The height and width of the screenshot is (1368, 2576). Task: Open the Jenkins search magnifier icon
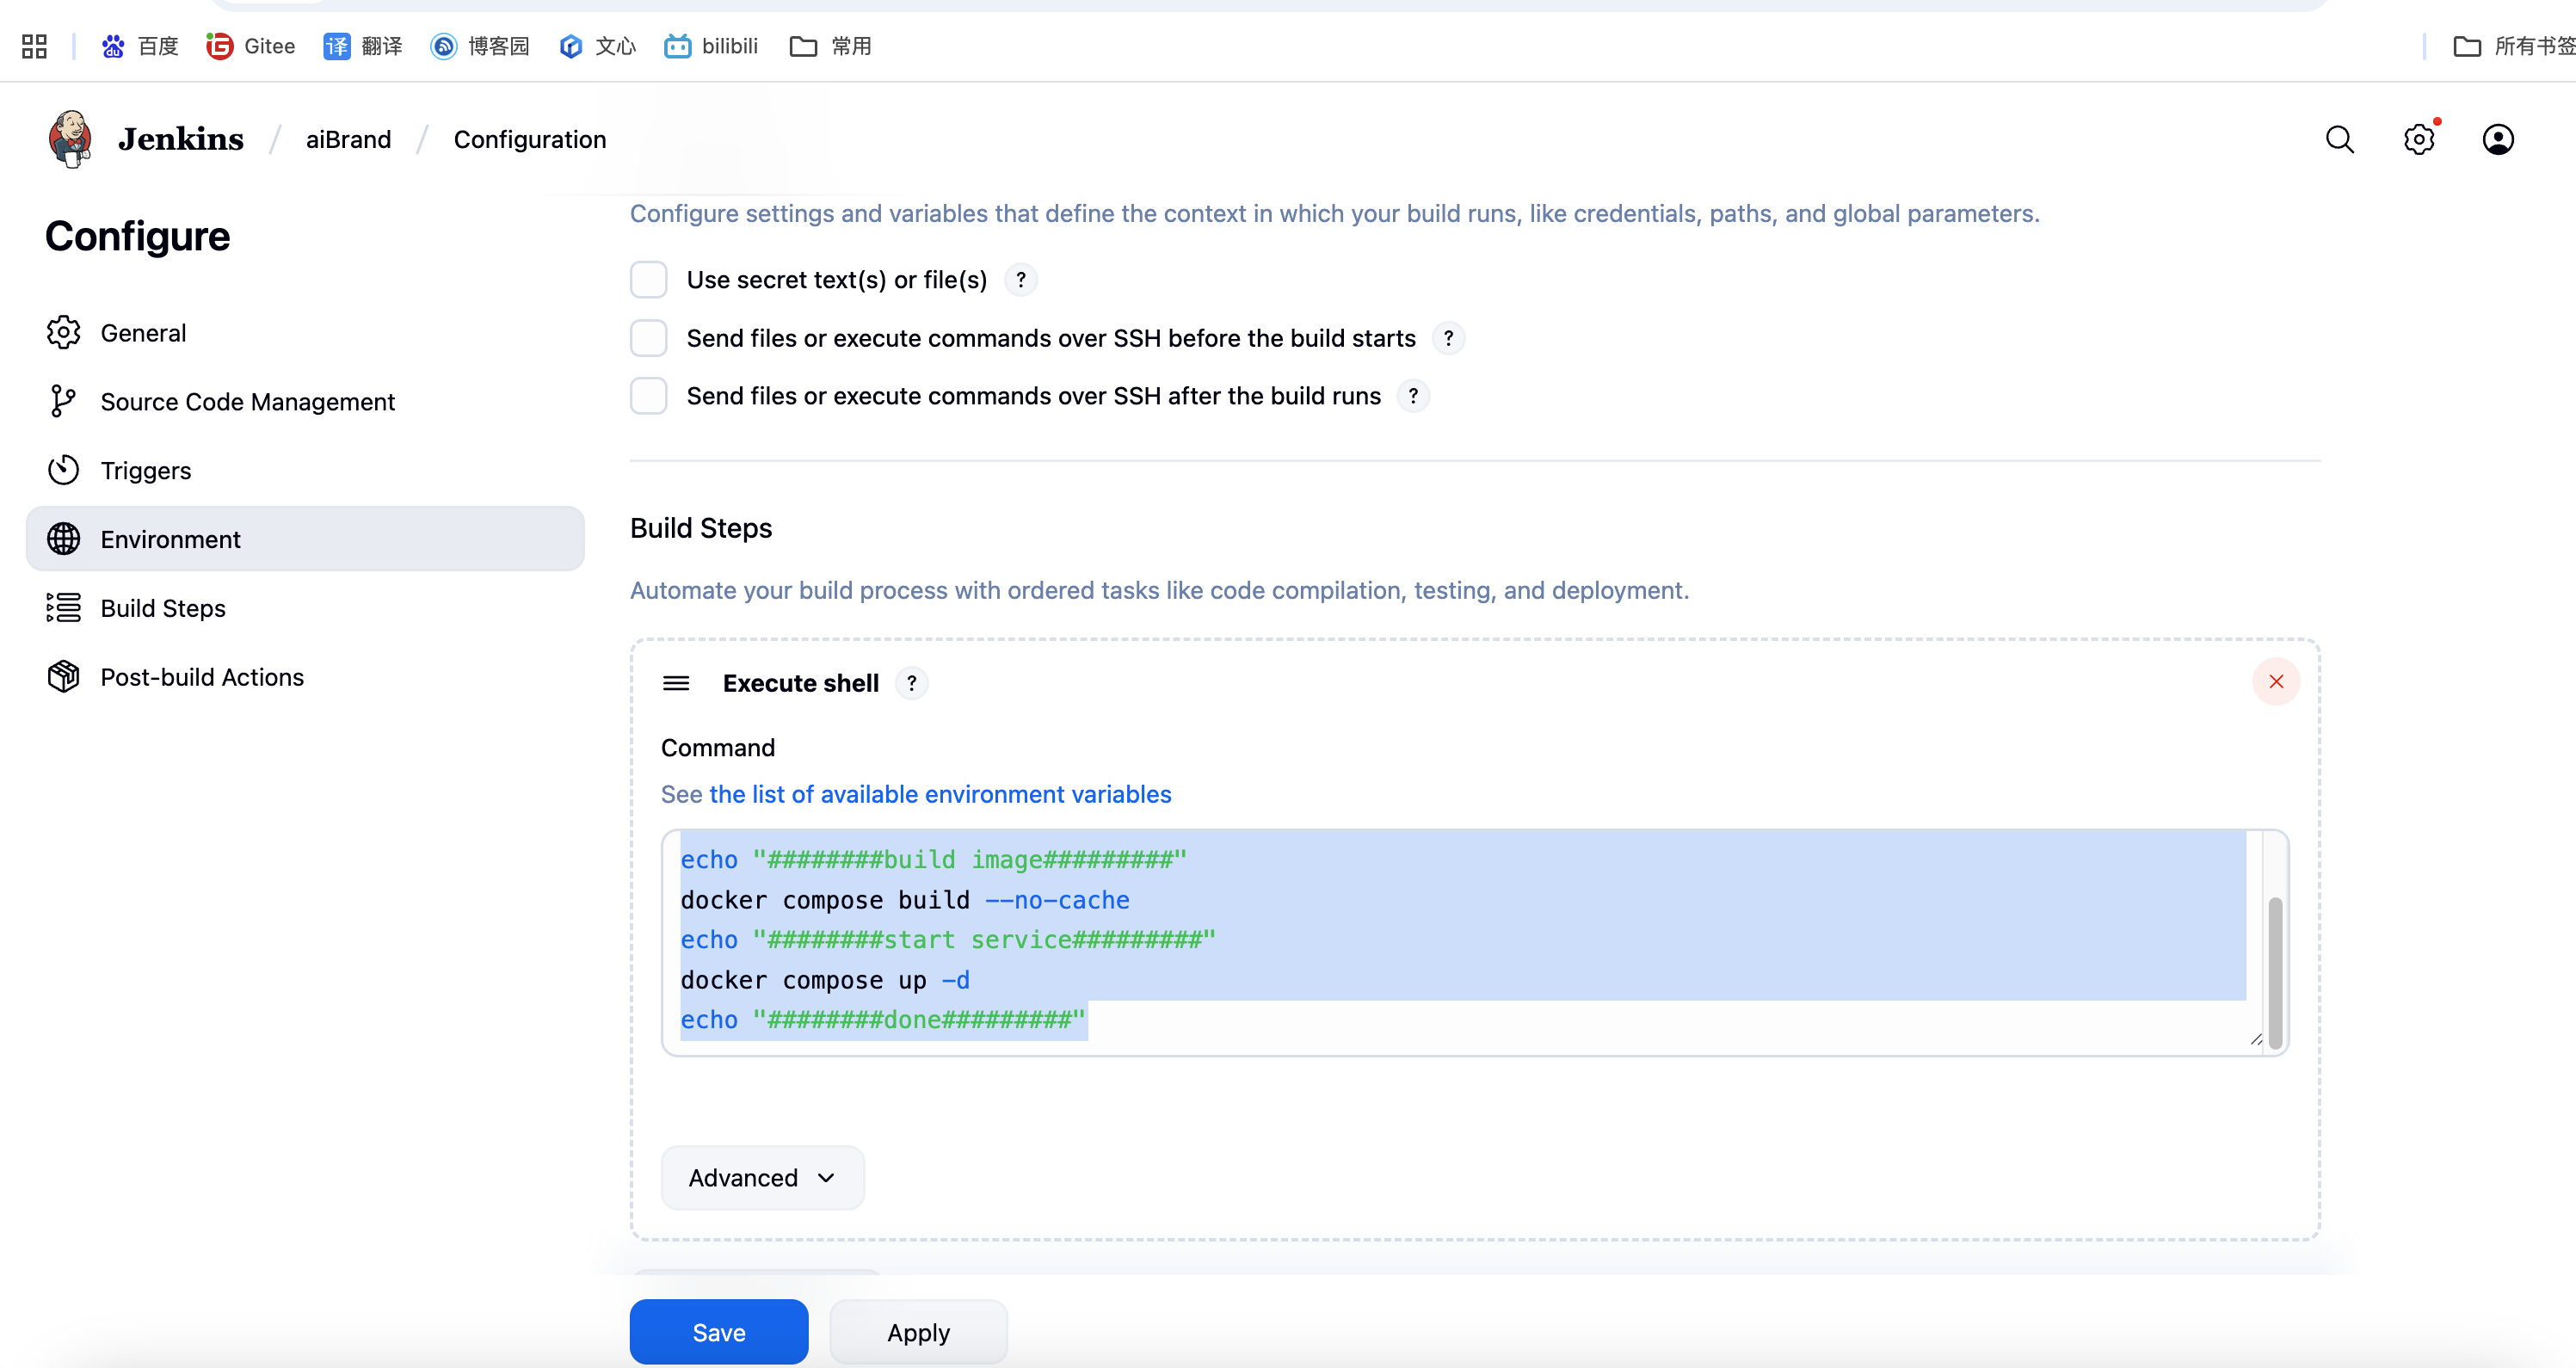point(2339,139)
